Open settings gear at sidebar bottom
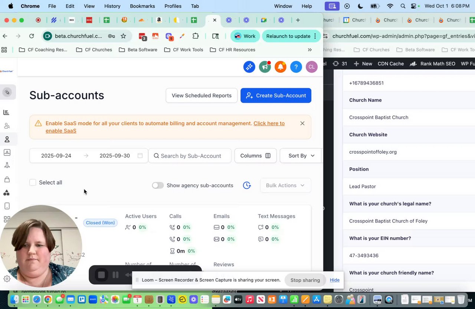Image resolution: width=475 pixels, height=309 pixels. 7,279
